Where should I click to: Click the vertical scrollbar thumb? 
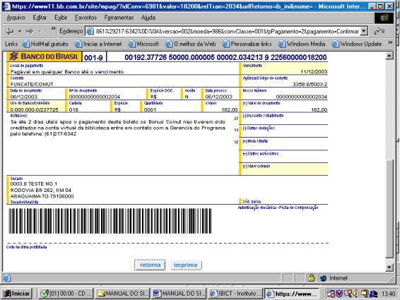tap(389, 209)
